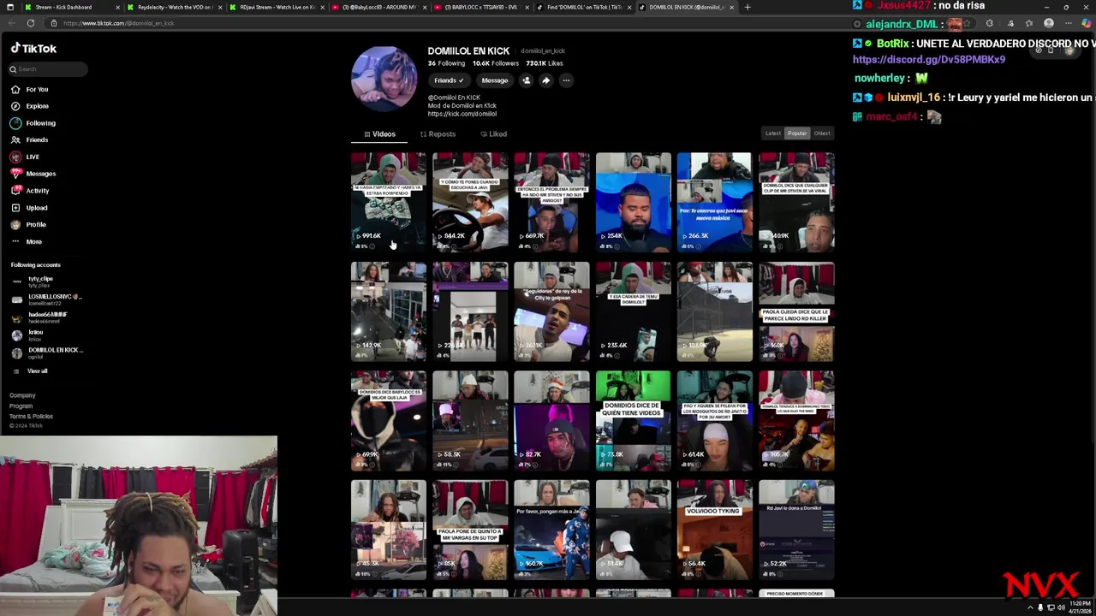The image size is (1096, 616).
Task: Switch to 'RDjavi Stream' browser tab
Action: click(x=277, y=7)
